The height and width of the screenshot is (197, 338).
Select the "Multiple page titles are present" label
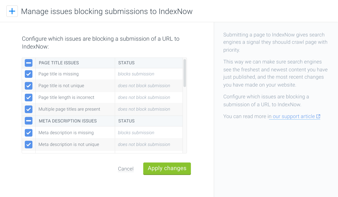point(69,109)
